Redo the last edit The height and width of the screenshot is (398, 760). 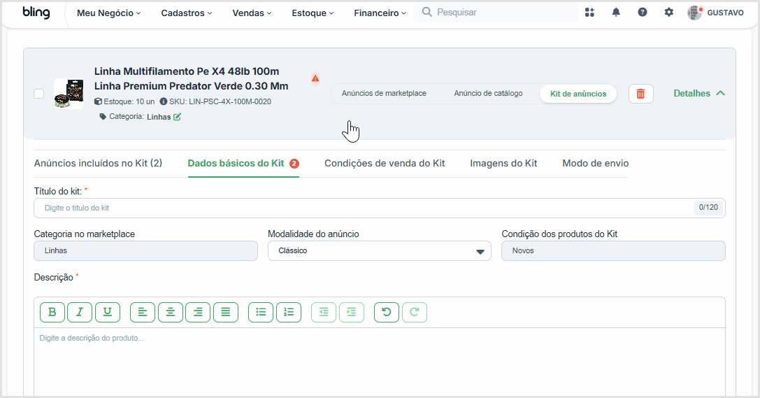(x=415, y=312)
